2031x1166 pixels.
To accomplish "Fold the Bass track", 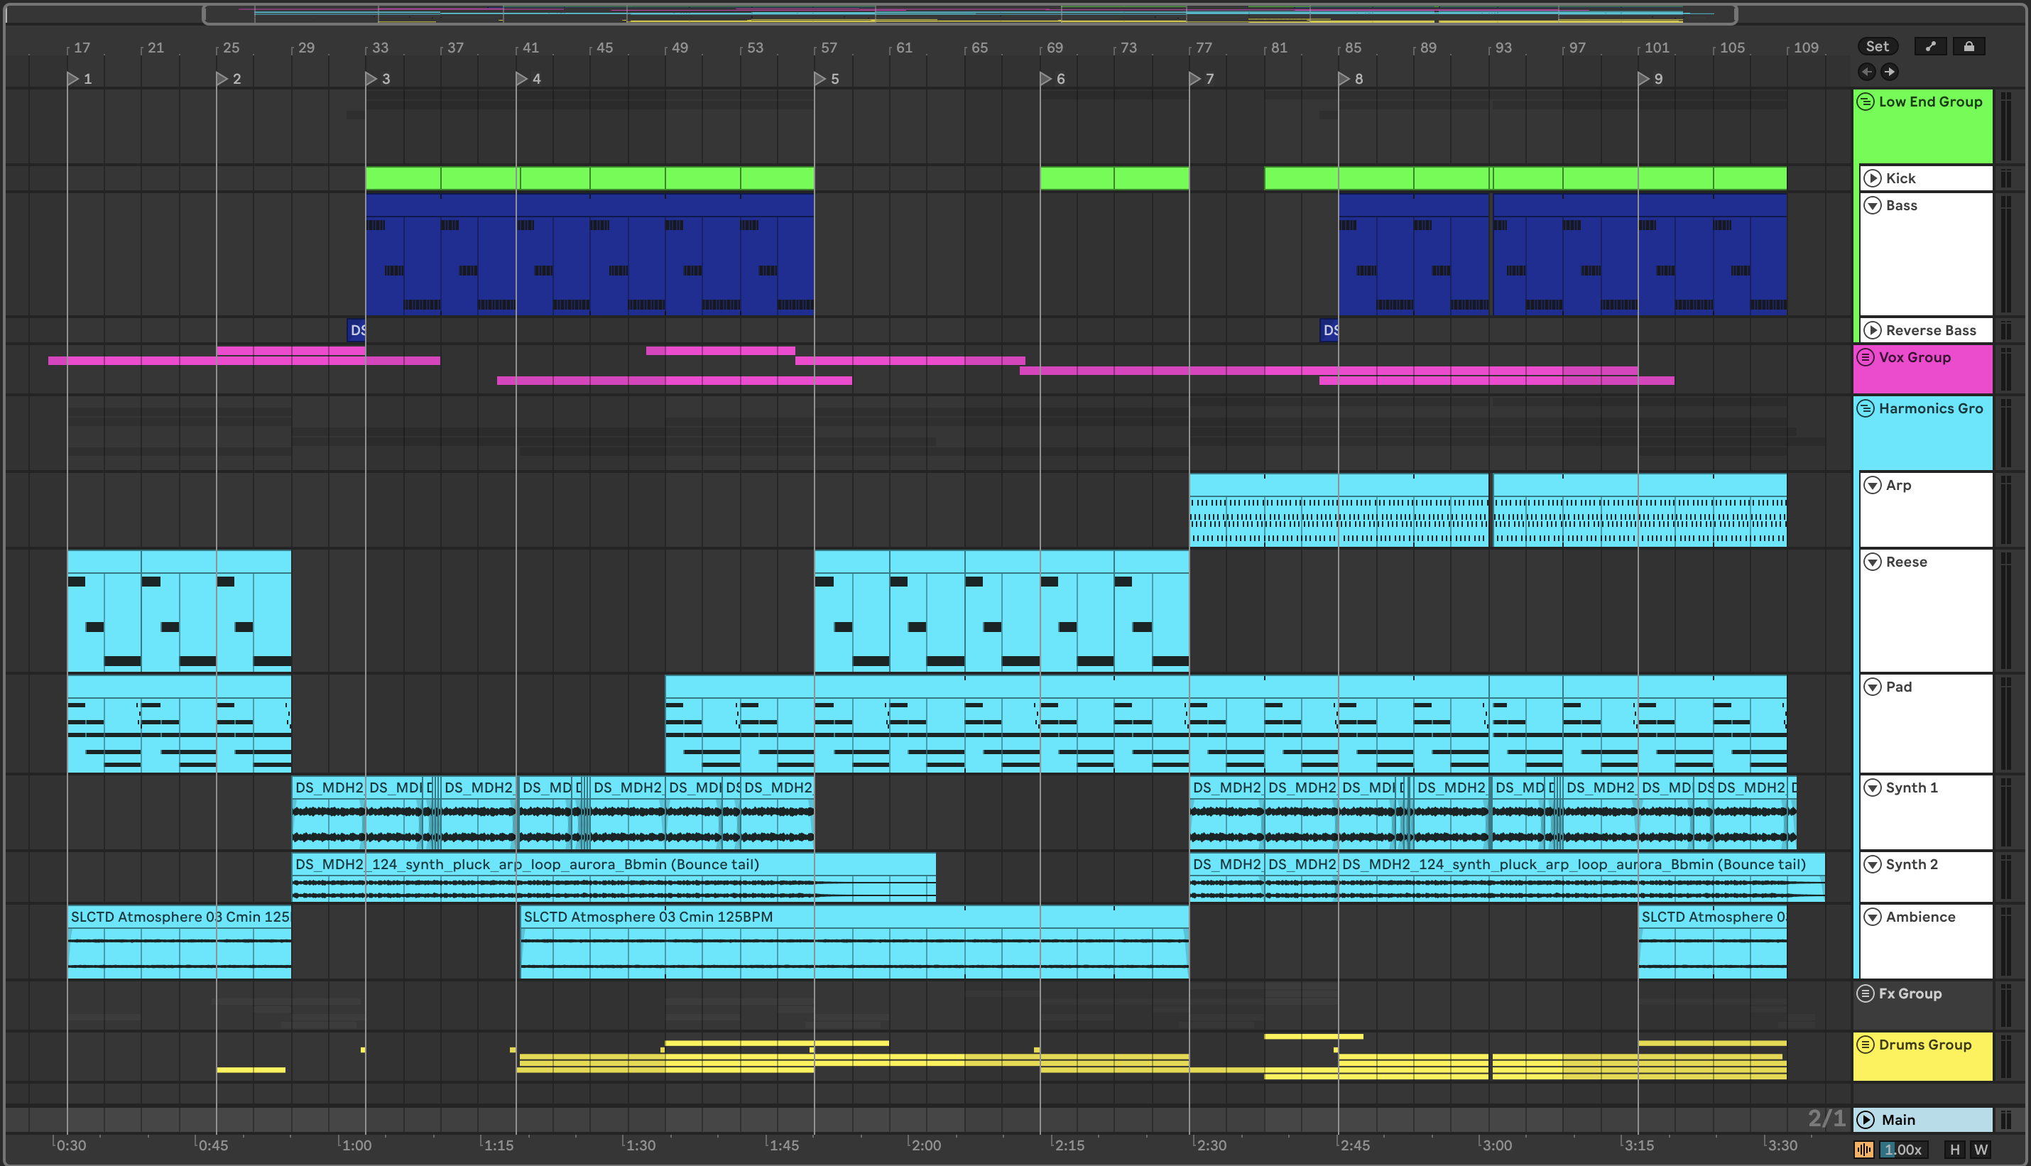I will tap(1873, 206).
